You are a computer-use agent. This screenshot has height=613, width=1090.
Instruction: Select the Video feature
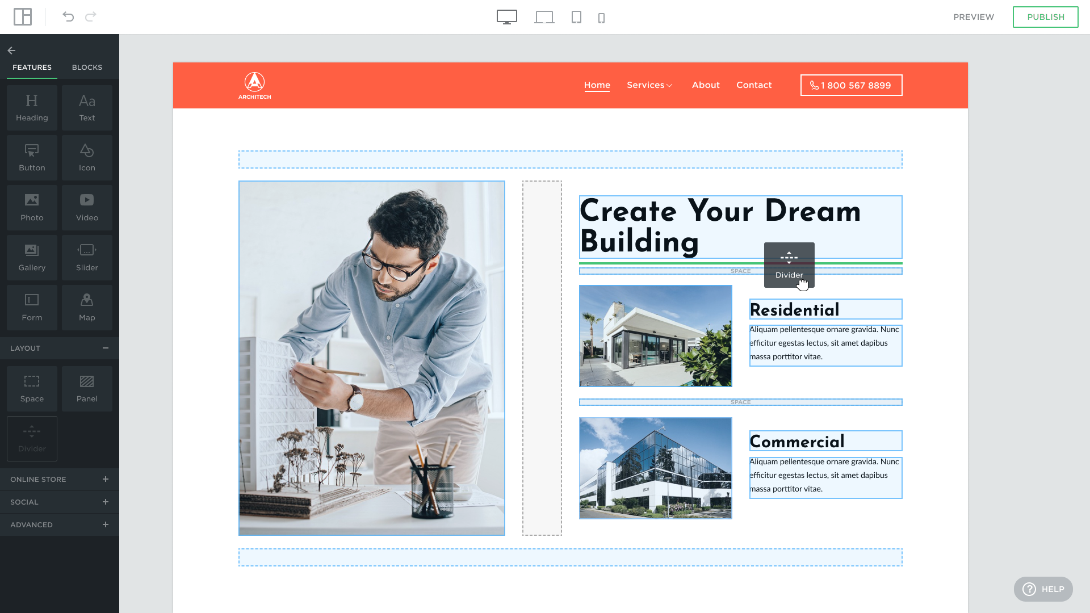(87, 208)
